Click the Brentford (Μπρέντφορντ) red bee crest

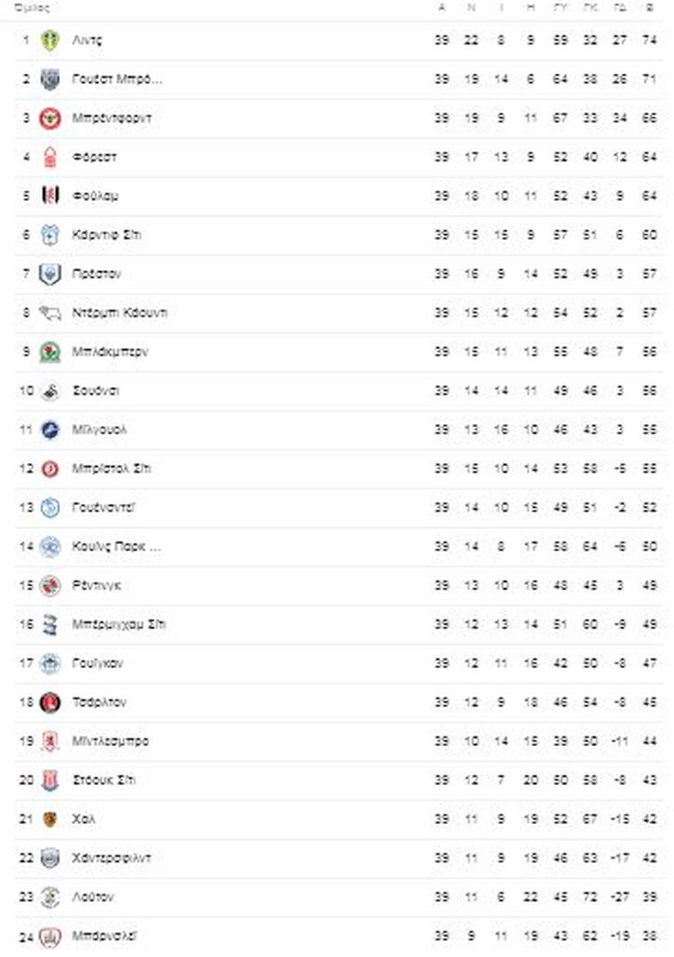point(51,119)
